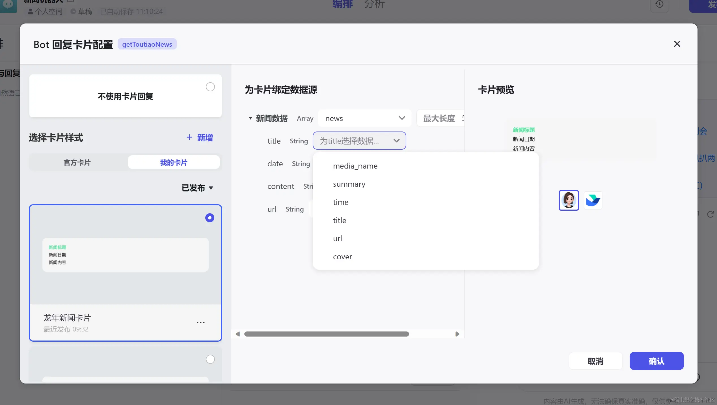Viewport: 717px width, 405px height.
Task: Select the second card's radio button
Action: 210,359
